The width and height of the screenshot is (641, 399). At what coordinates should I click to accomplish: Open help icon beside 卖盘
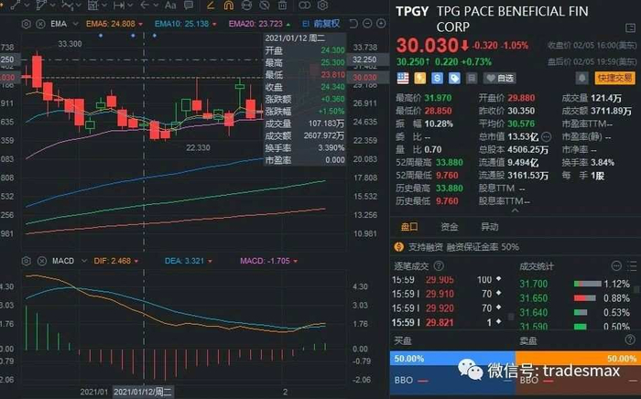[630, 340]
